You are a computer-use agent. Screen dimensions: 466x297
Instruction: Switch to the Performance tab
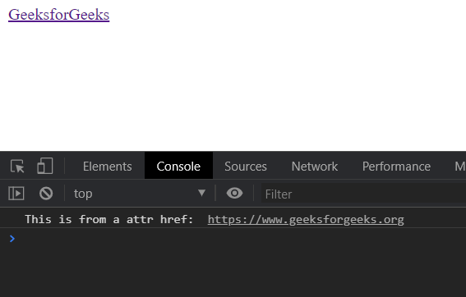pos(396,167)
